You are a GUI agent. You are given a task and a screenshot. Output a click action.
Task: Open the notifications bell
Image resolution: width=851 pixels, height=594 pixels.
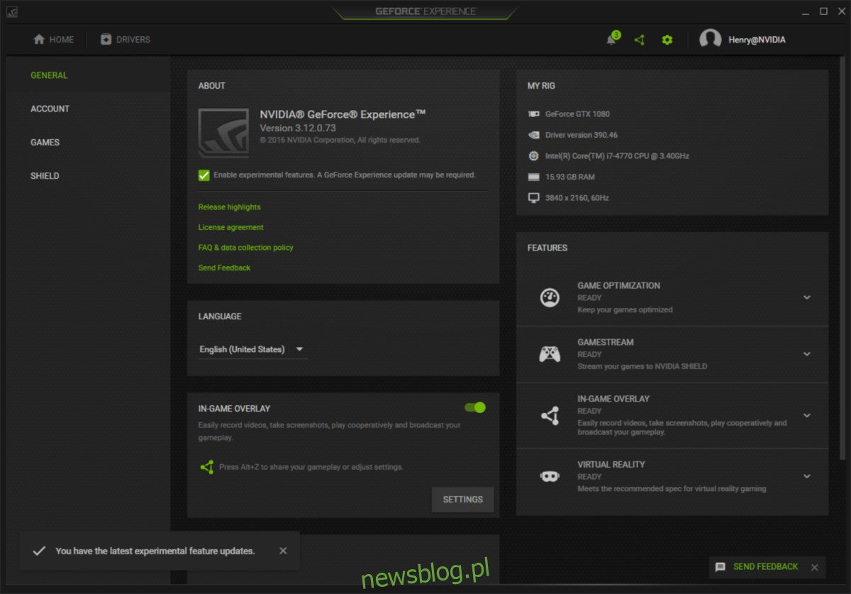click(x=611, y=40)
